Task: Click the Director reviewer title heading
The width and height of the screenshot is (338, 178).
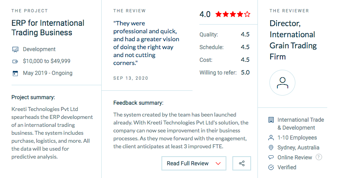Action: (293, 40)
